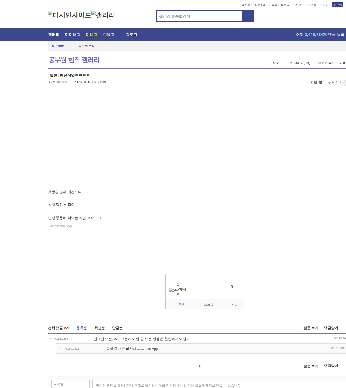Click inside the 갤러리 & 통합검색 search field

point(199,16)
